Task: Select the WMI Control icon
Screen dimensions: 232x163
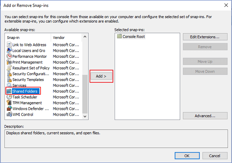Action: [9, 114]
